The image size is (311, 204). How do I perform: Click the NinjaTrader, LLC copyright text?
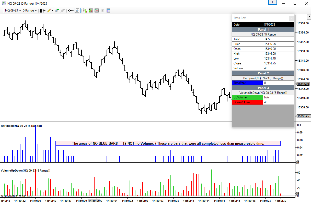(17, 196)
